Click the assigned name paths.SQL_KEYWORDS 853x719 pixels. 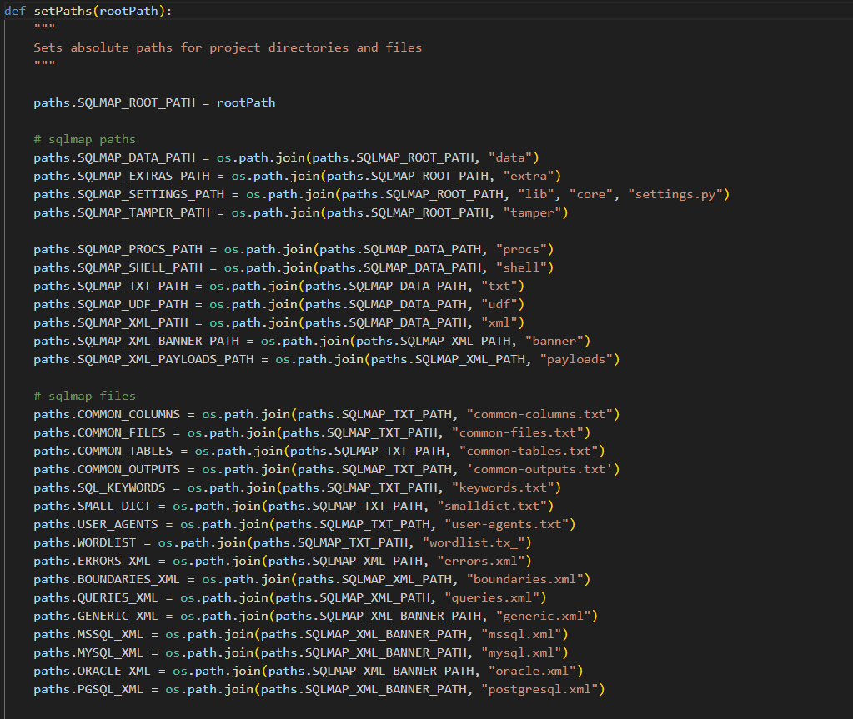[99, 487]
